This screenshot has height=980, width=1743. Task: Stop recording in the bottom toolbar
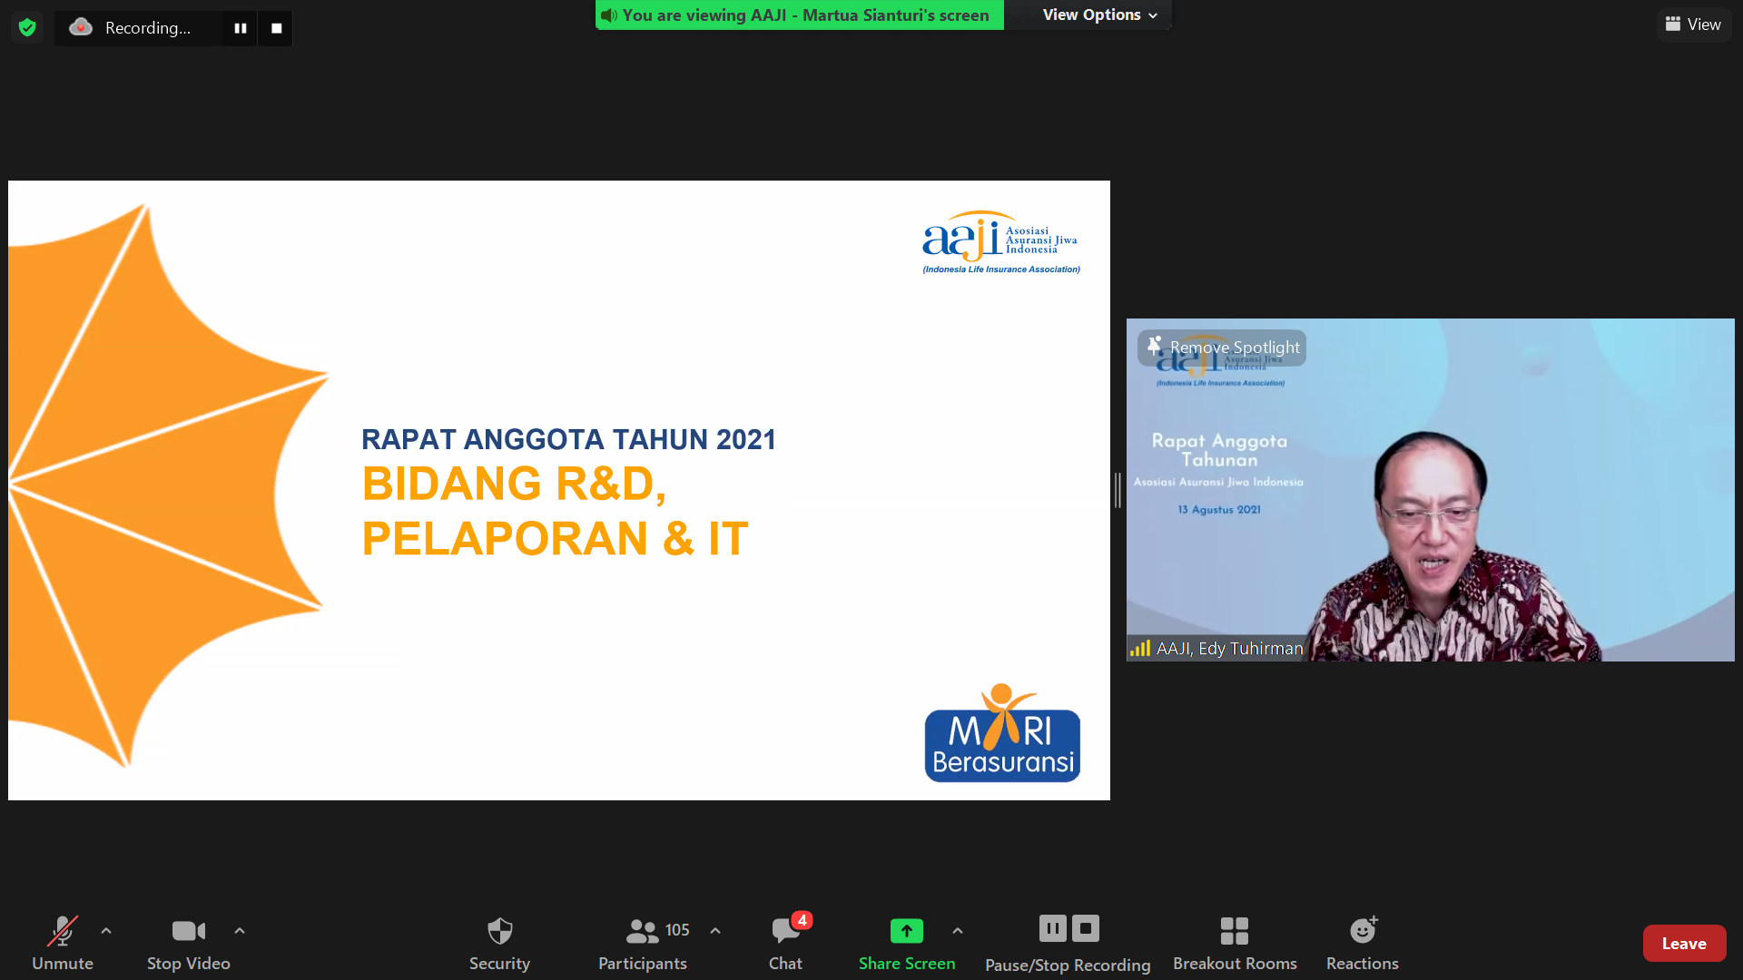[x=1086, y=928]
